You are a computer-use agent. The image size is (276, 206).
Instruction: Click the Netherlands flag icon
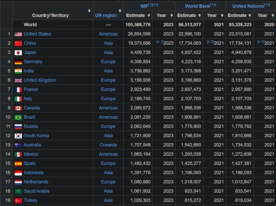(x=18, y=182)
